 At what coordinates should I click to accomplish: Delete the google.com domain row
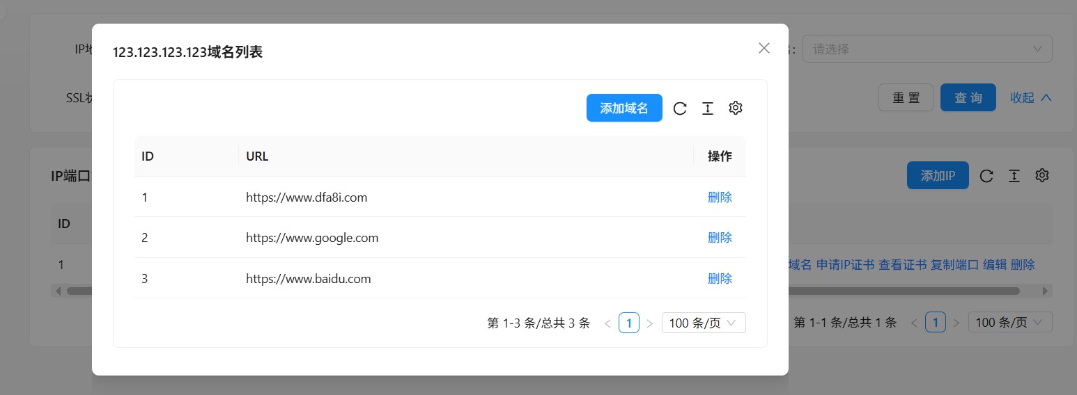pos(720,238)
